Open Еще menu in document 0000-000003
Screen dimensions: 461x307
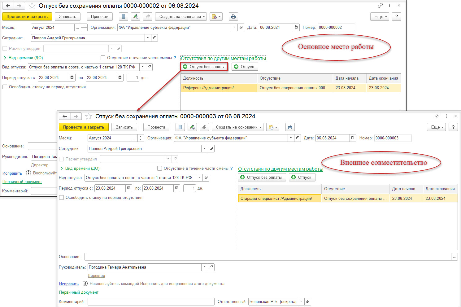pyautogui.click(x=436, y=127)
